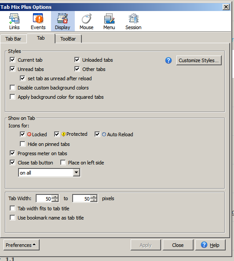Open the Session options pane
The width and height of the screenshot is (234, 261).
click(133, 21)
